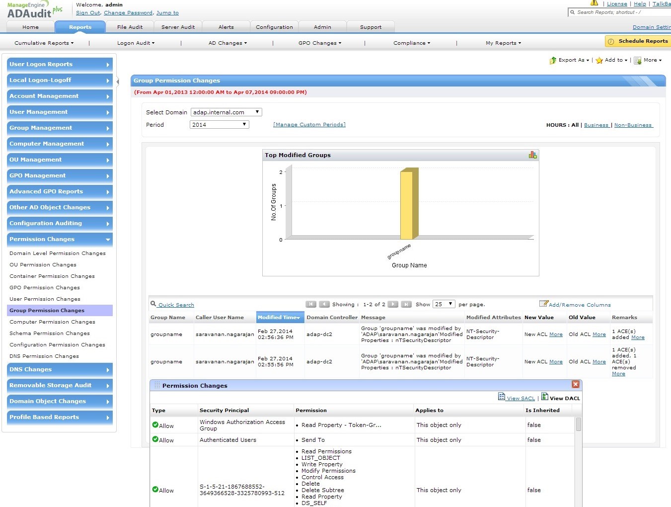
Task: Expand the GPO Management sidebar section
Action: pos(60,175)
